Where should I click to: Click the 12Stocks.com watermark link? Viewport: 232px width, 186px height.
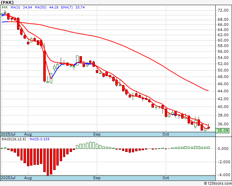coord(217,183)
